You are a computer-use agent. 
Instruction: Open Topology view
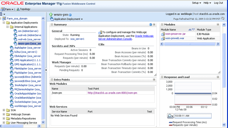(23, 9)
